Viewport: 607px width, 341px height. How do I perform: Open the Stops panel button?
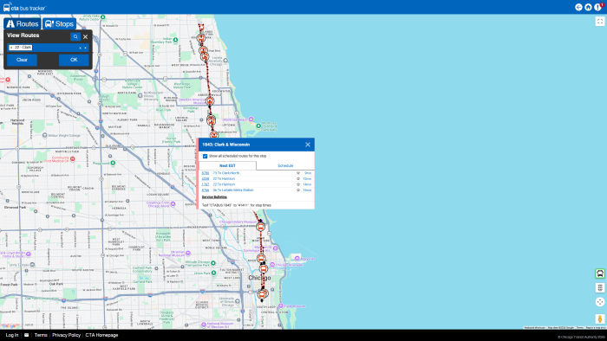pyautogui.click(x=59, y=23)
